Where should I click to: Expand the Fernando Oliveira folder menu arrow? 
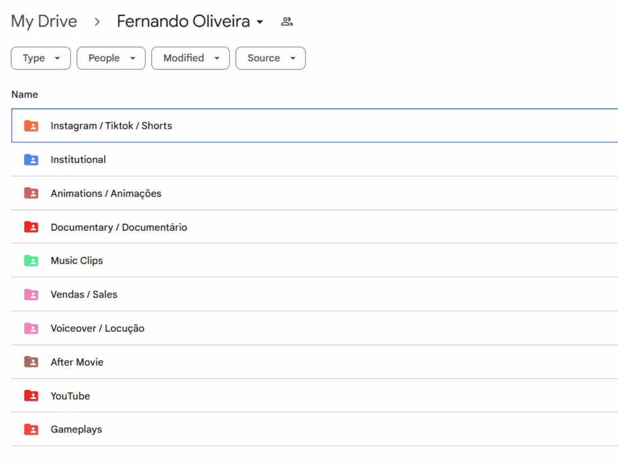click(260, 22)
